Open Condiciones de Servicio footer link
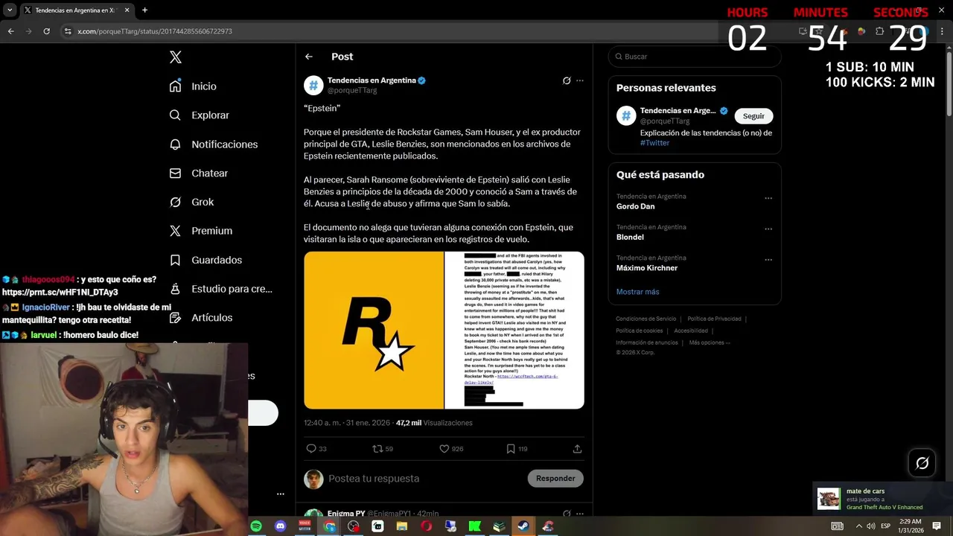 646,319
